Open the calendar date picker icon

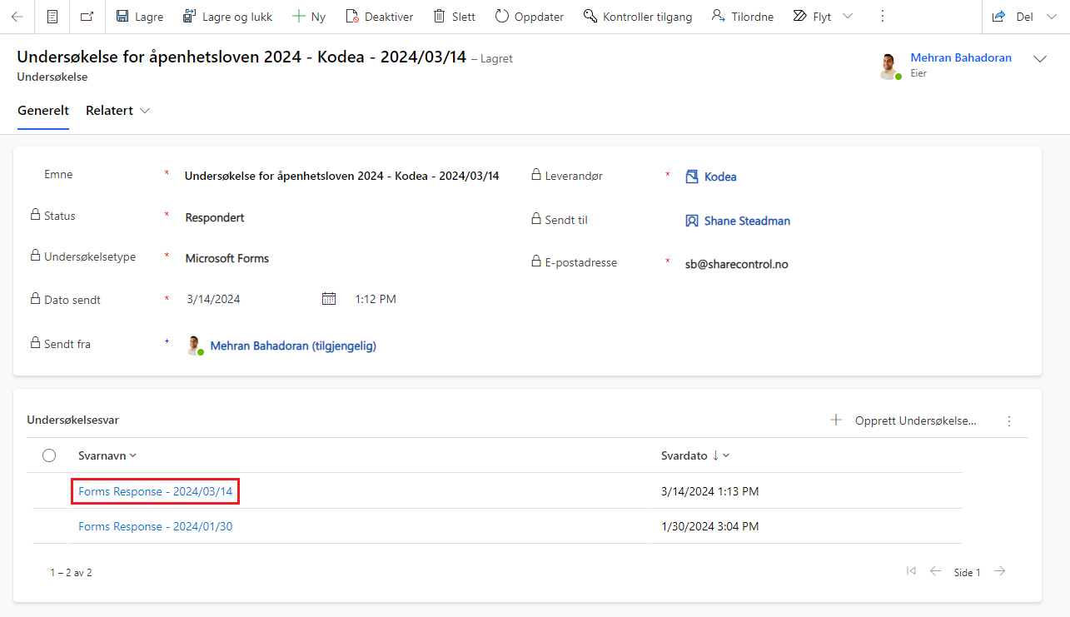coord(329,299)
